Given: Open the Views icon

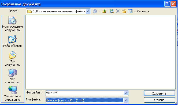Looking at the screenshot, I should point(130,11).
